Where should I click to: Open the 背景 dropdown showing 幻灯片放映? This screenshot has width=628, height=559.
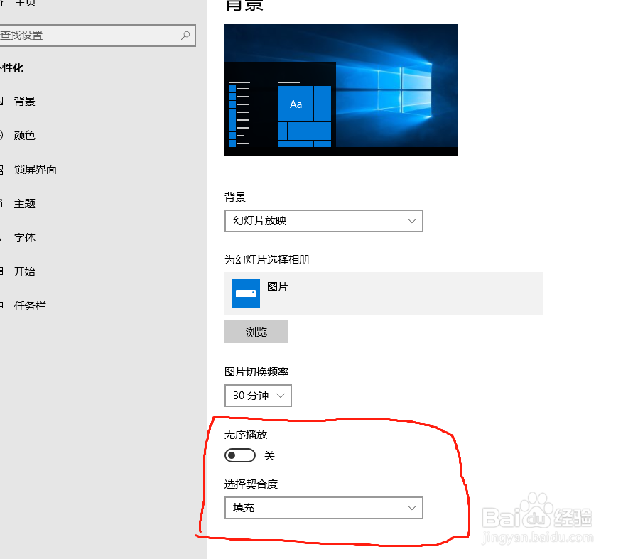[x=323, y=221]
